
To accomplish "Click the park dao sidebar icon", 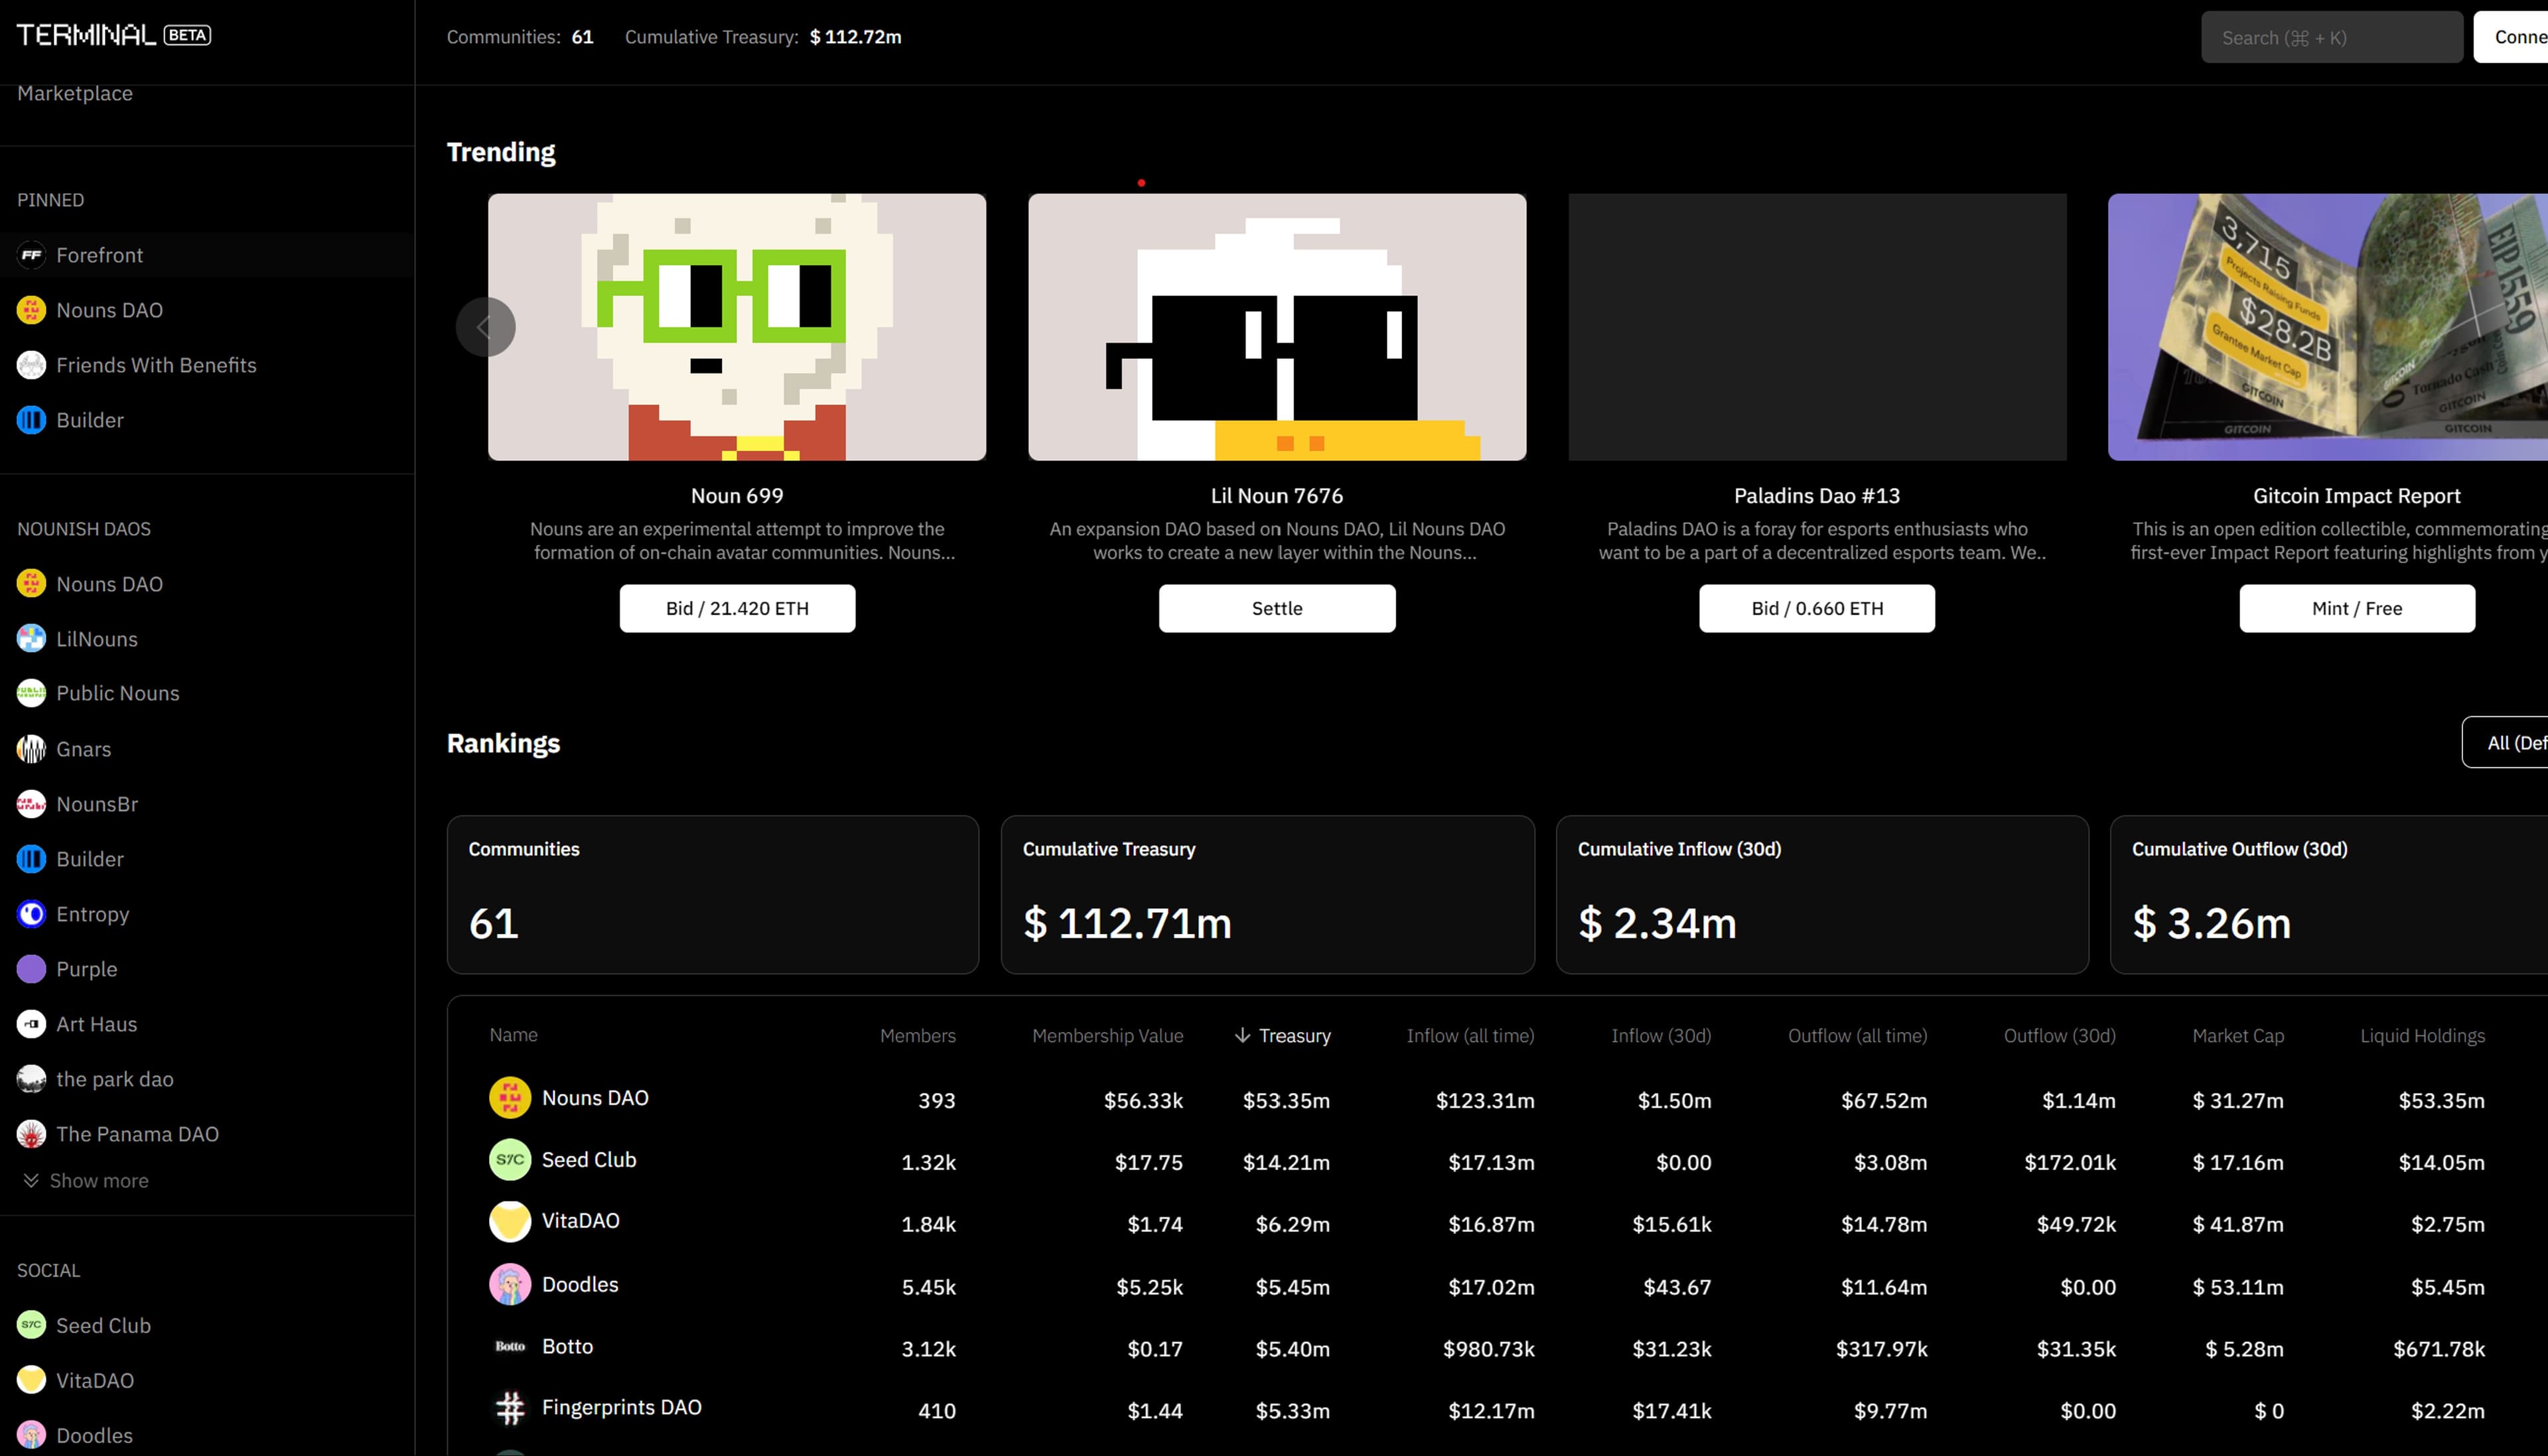I will click(31, 1079).
